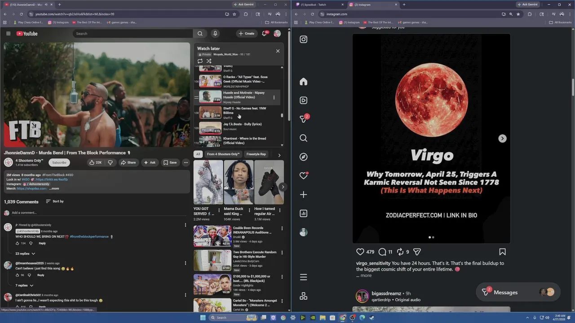575x323 pixels.
Task: Expand 7 replies under Dreamhouses2025 comment
Action: point(24,285)
